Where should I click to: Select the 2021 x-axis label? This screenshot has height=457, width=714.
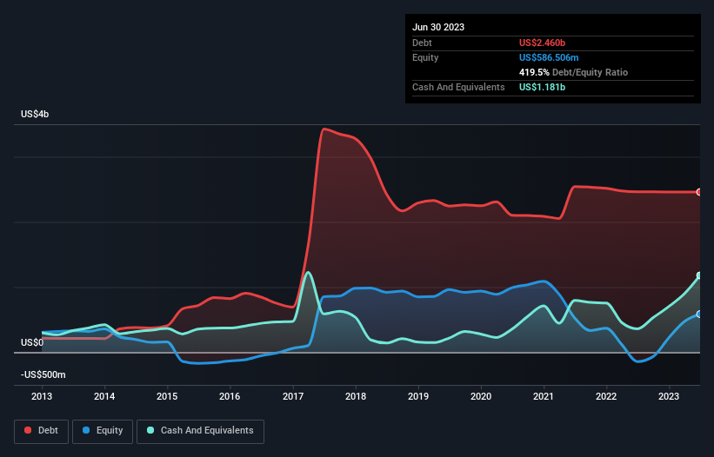544,396
